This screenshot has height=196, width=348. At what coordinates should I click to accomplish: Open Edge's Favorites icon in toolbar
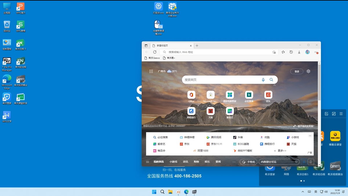283,52
